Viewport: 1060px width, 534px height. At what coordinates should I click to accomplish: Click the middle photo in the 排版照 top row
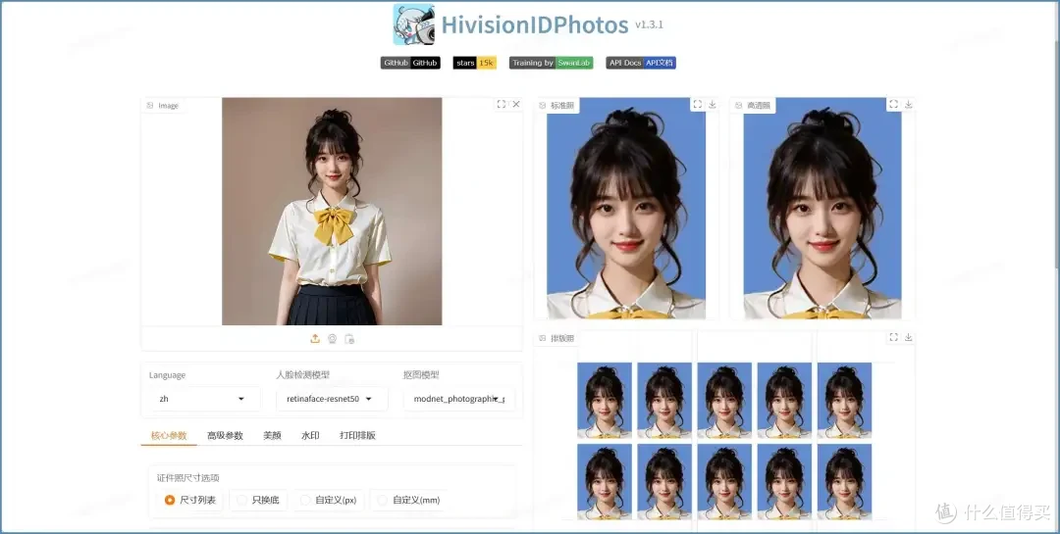point(724,401)
